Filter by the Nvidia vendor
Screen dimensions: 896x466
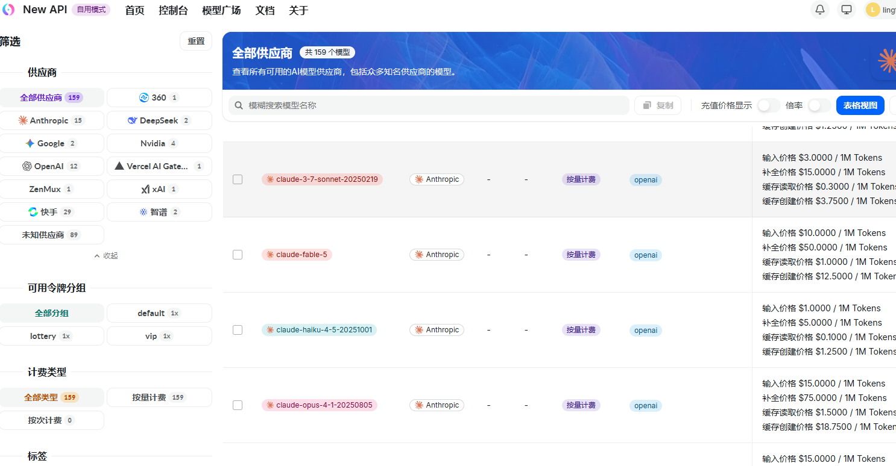[159, 143]
